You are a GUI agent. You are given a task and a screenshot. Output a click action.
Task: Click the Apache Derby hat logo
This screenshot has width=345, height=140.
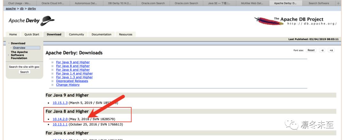31,21
